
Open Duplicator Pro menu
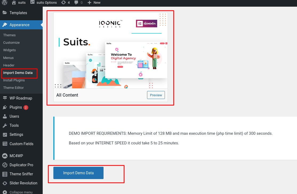point(21,165)
